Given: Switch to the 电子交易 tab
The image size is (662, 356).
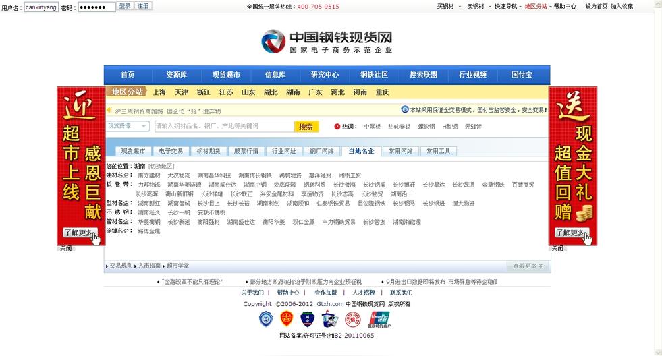Looking at the screenshot, I should pyautogui.click(x=171, y=151).
